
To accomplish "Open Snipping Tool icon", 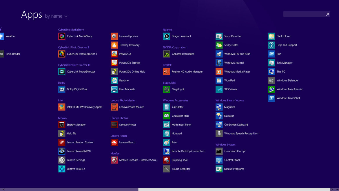I will [x=167, y=160].
